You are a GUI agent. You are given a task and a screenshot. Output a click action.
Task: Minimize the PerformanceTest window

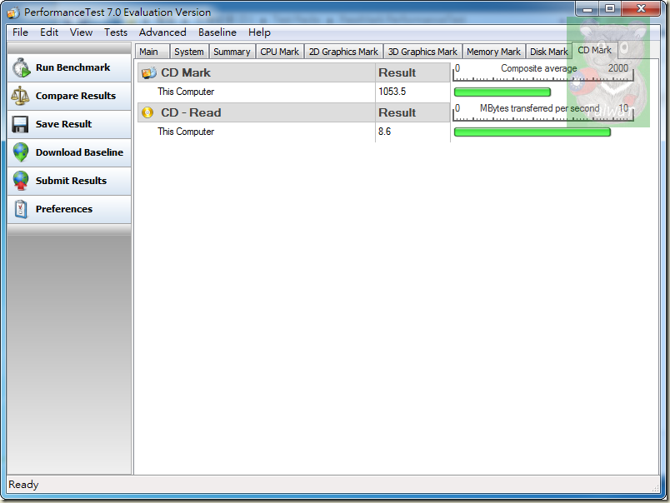pos(587,8)
